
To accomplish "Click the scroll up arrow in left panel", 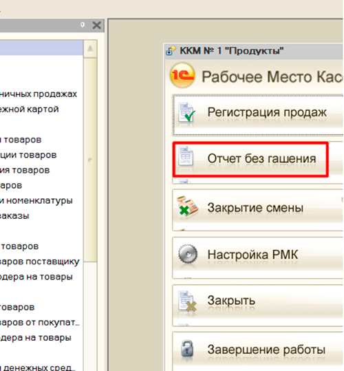I will click(90, 48).
